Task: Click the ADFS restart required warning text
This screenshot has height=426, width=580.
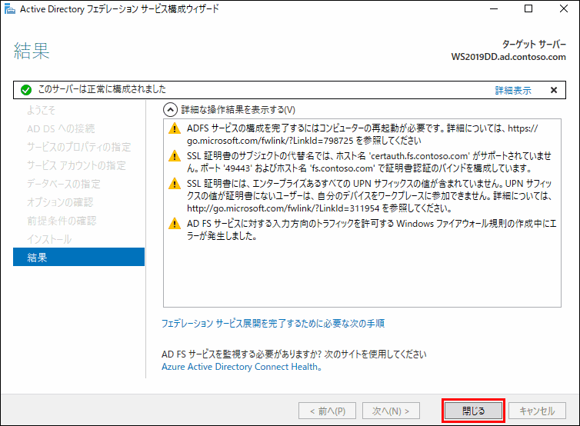Action: pos(362,135)
